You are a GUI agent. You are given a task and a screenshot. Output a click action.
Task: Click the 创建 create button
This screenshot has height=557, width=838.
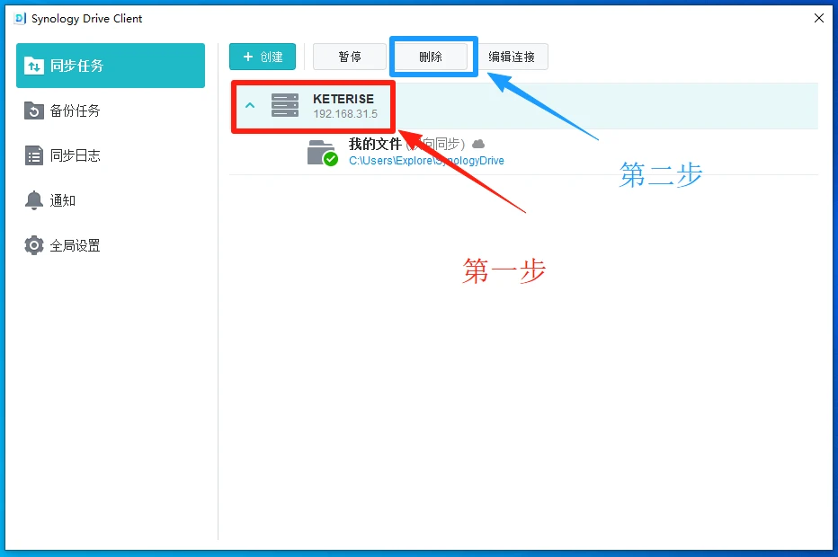click(263, 57)
